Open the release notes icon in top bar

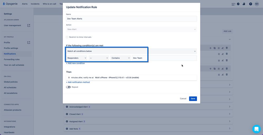[244, 4]
